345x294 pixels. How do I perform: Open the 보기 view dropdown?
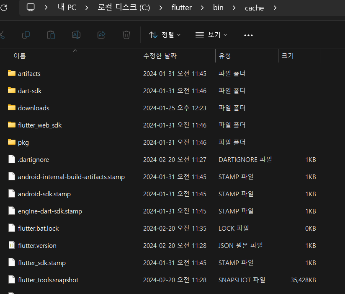pos(211,35)
